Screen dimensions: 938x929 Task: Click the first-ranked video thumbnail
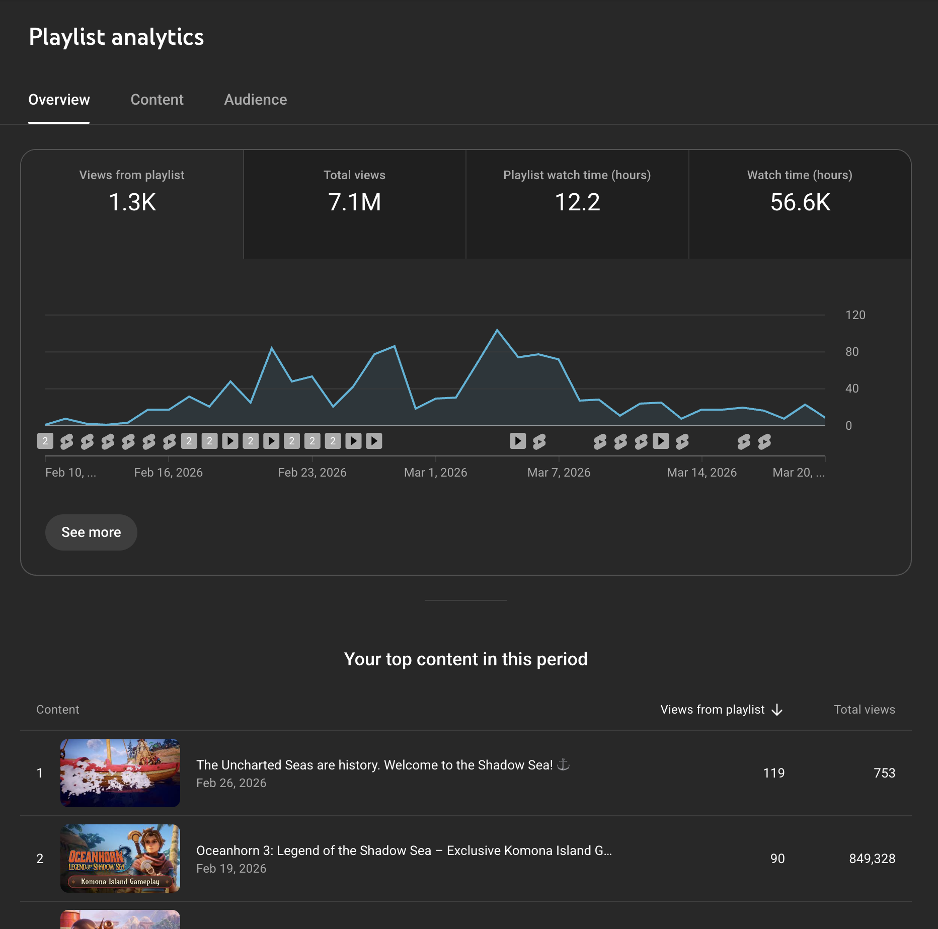click(120, 773)
